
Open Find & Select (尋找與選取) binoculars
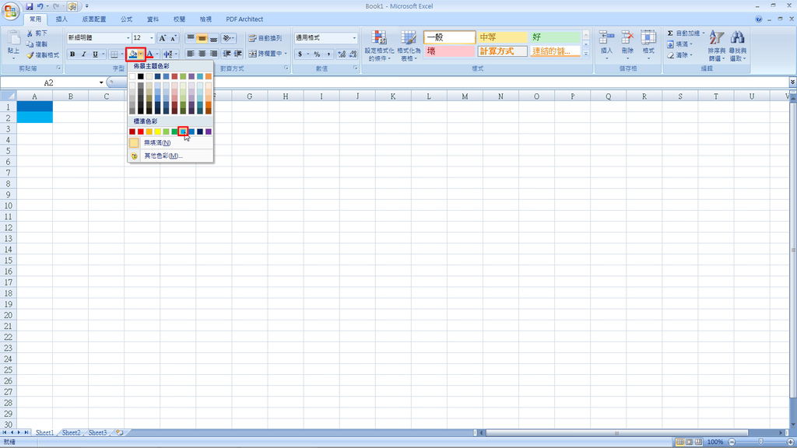coord(738,46)
